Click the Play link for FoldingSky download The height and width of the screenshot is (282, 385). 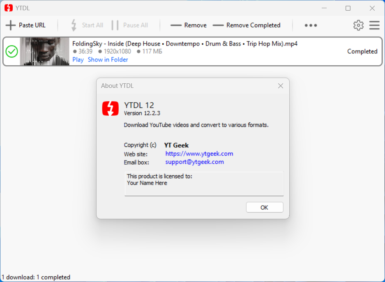[x=78, y=60]
